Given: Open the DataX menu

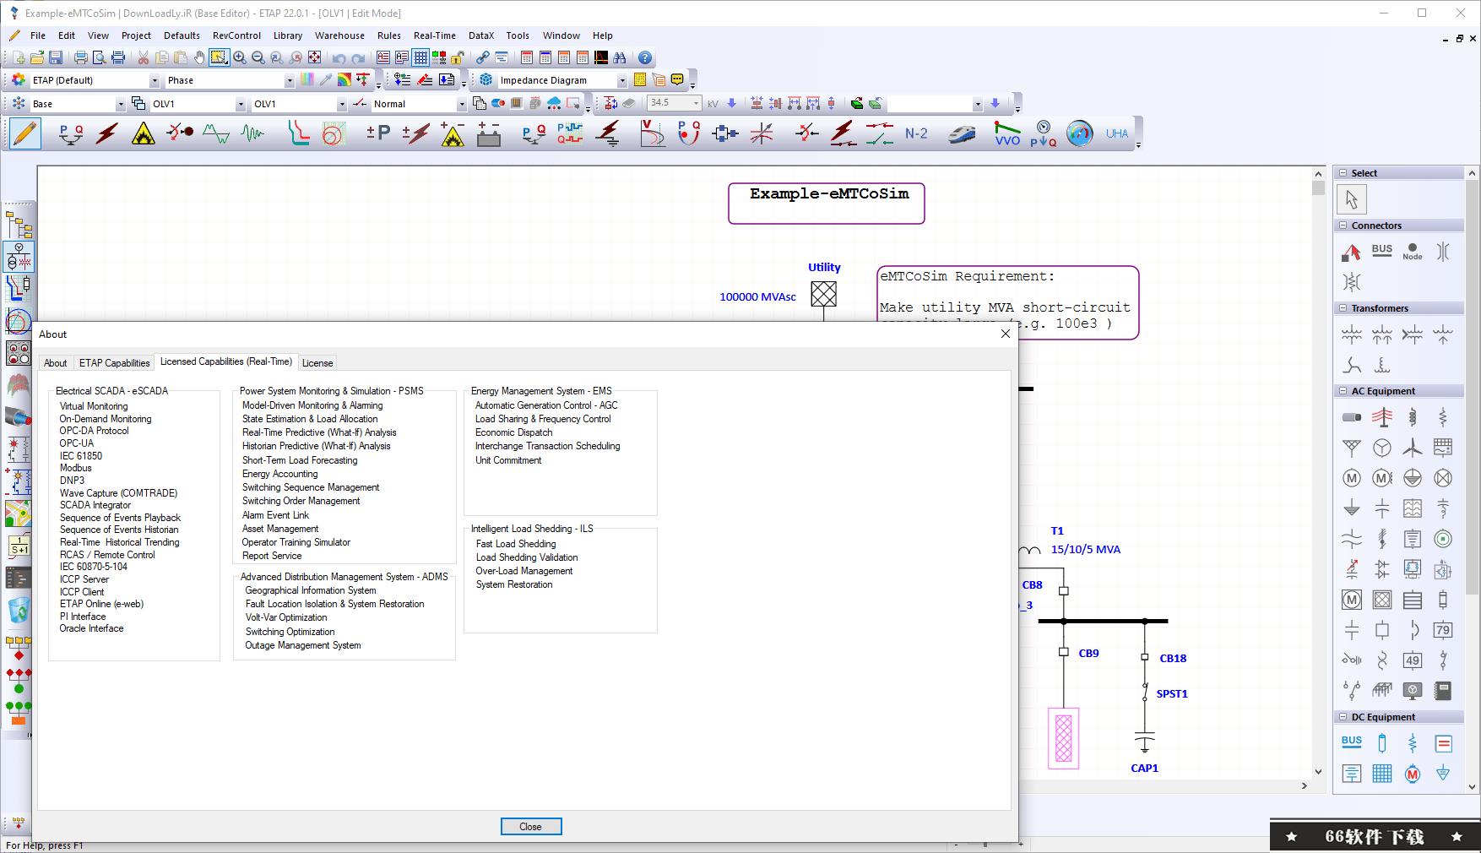Looking at the screenshot, I should pos(481,35).
